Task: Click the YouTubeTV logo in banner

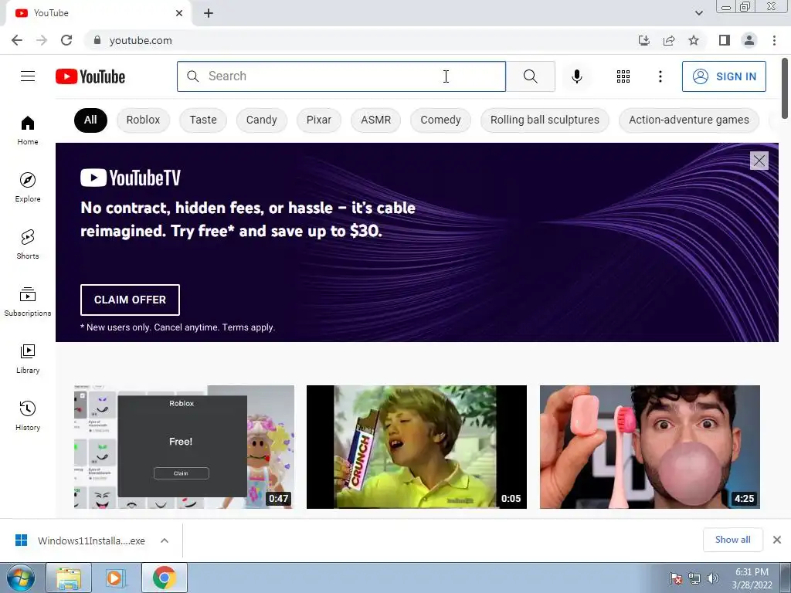Action: 130,178
